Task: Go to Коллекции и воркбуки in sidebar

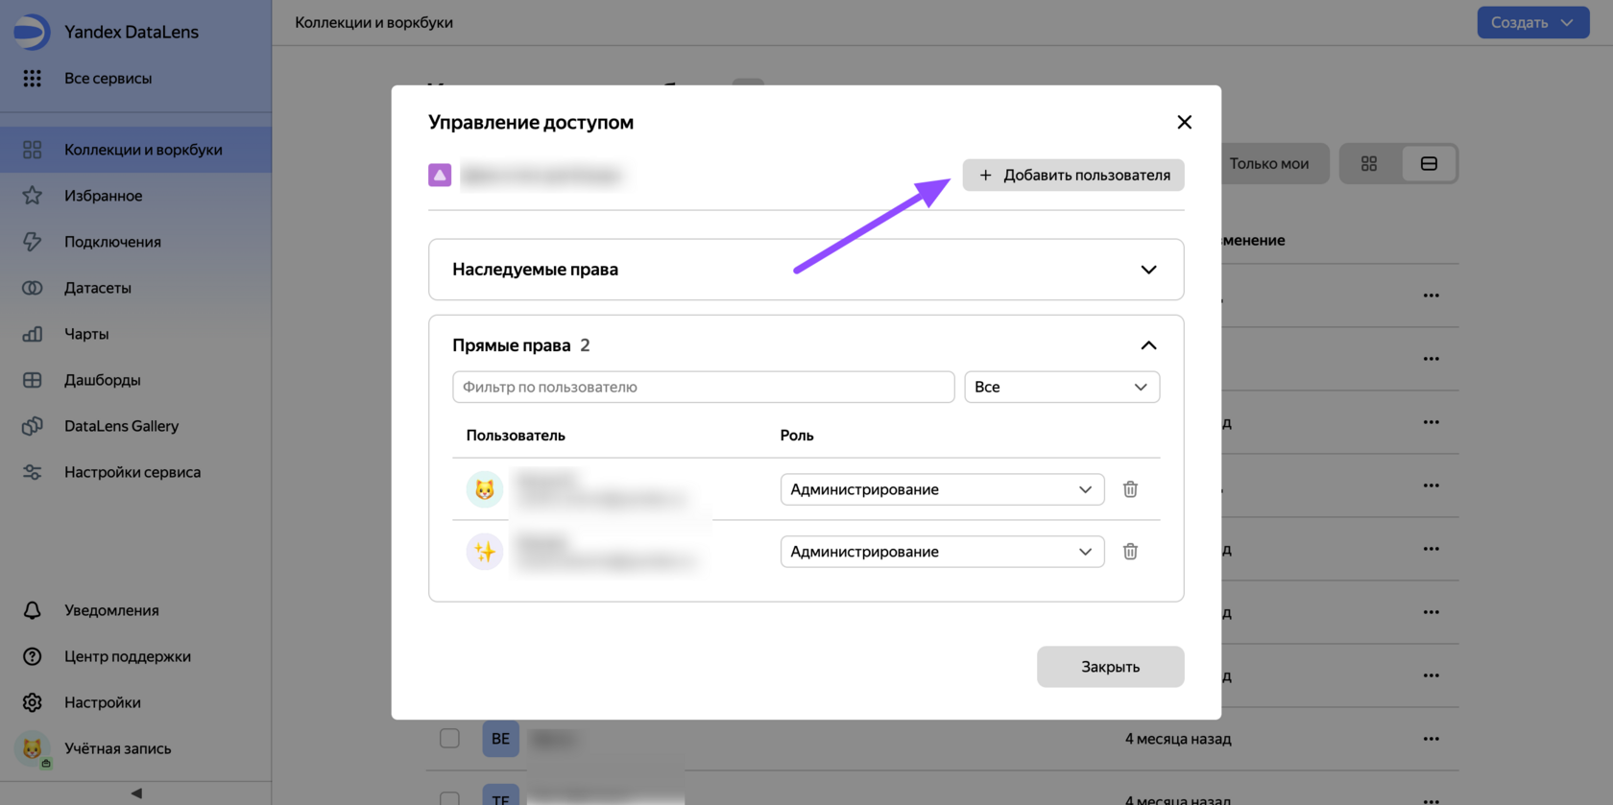Action: (x=136, y=150)
